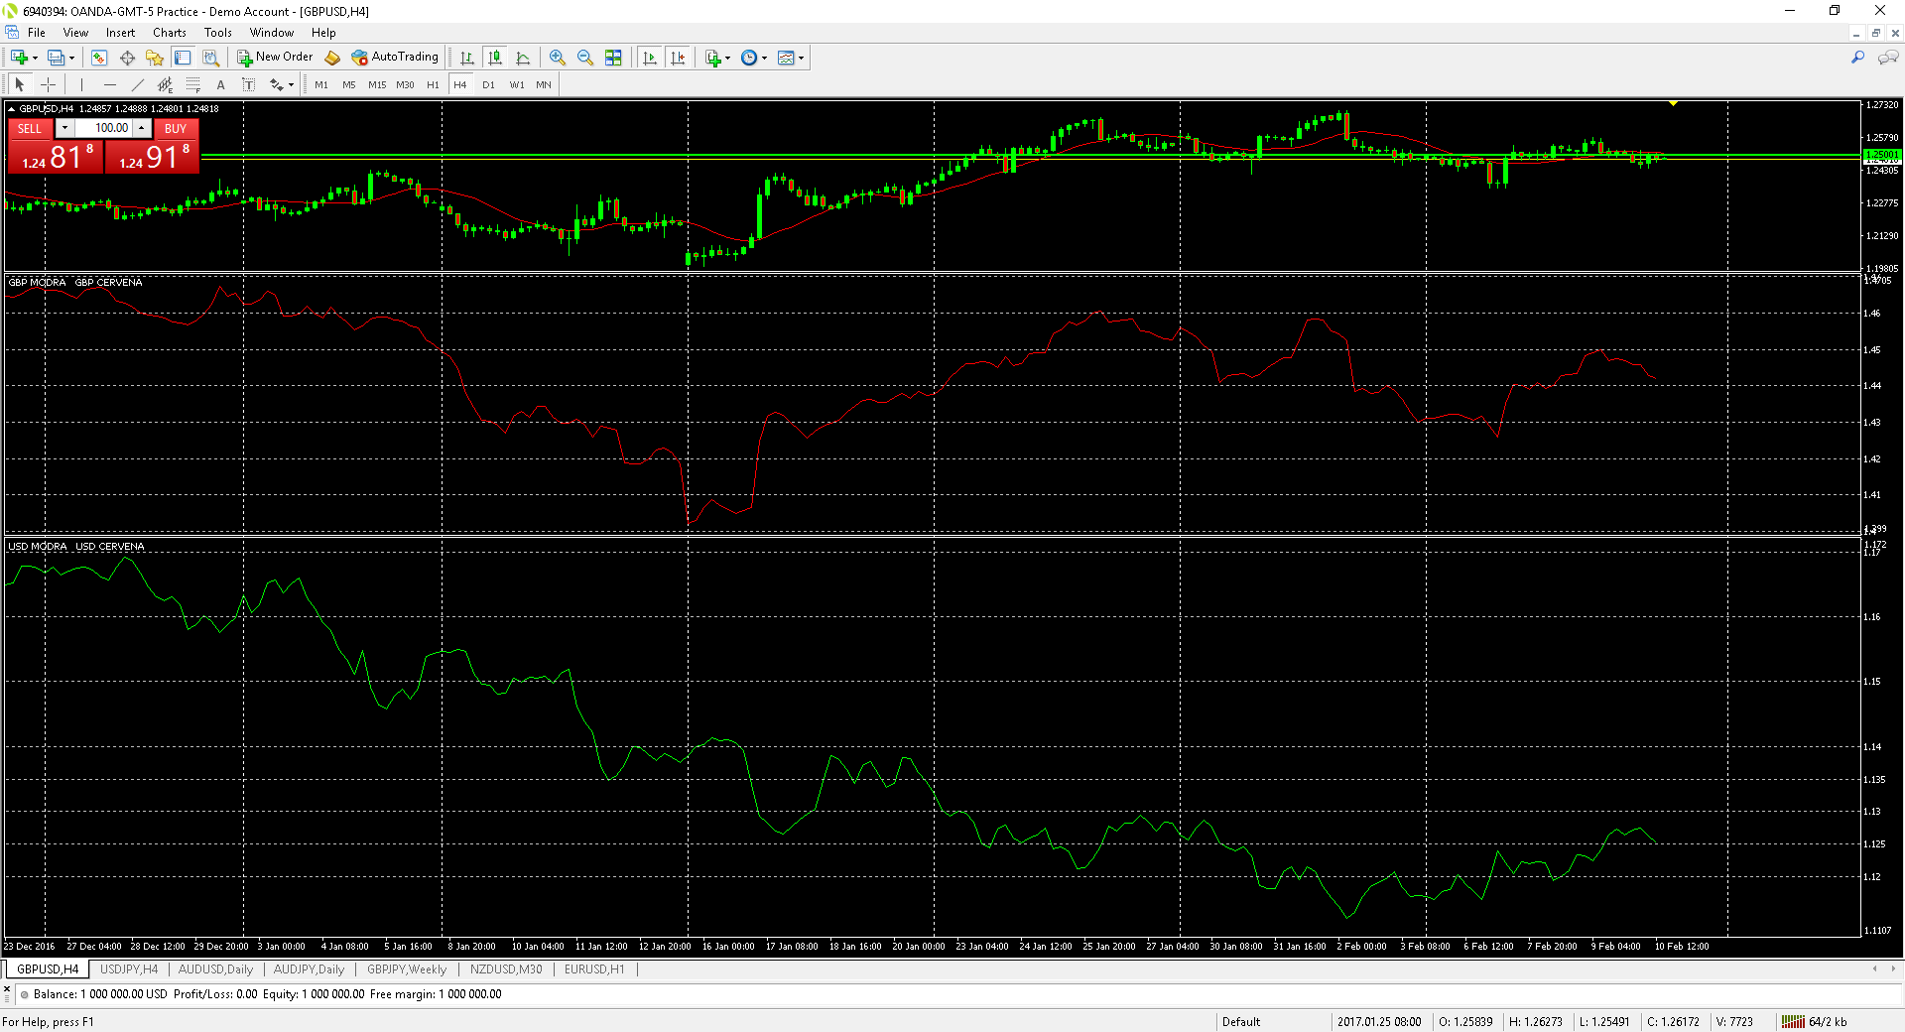The width and height of the screenshot is (1905, 1032).
Task: Select the Text Label tool
Action: [249, 84]
